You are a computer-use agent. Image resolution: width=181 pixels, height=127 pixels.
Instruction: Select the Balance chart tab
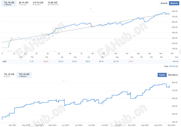click(174, 3)
